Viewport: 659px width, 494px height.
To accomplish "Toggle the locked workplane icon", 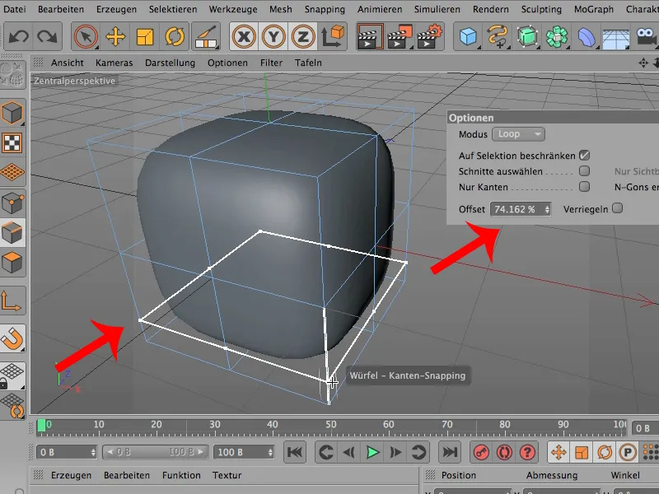I will [12, 375].
